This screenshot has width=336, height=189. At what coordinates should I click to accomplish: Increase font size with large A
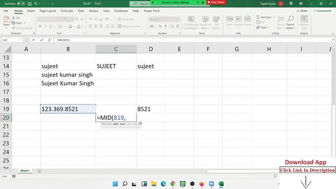(77, 19)
